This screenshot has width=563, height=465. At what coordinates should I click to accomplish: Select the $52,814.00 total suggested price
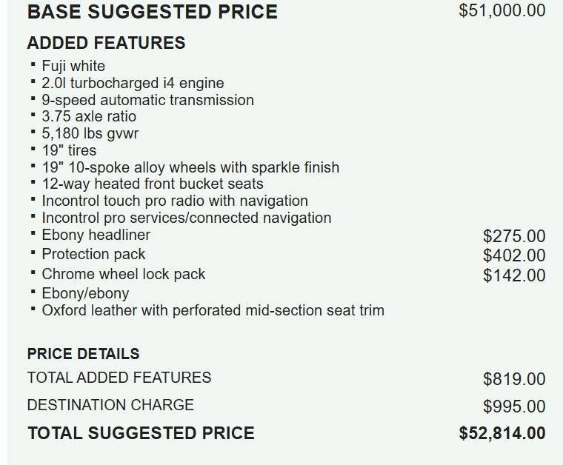tap(502, 433)
